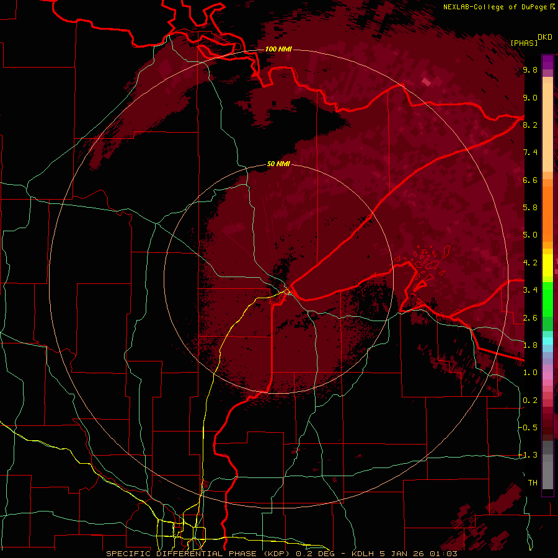Click the bright green segment of color bar
The image size is (558, 558).
pos(547,299)
